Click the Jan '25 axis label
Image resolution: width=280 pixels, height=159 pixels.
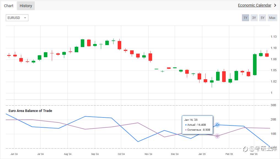pyautogui.click(x=202, y=154)
